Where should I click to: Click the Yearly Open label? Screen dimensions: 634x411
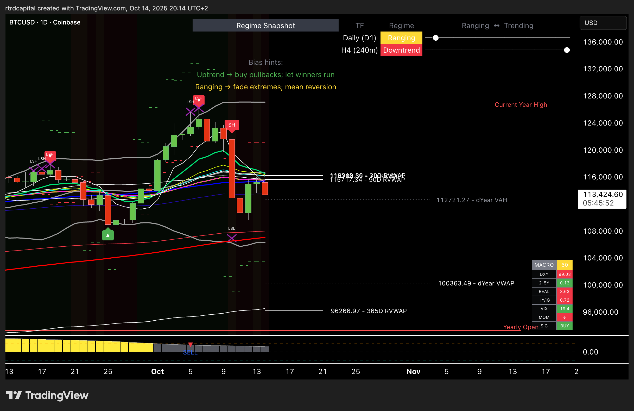tap(520, 327)
